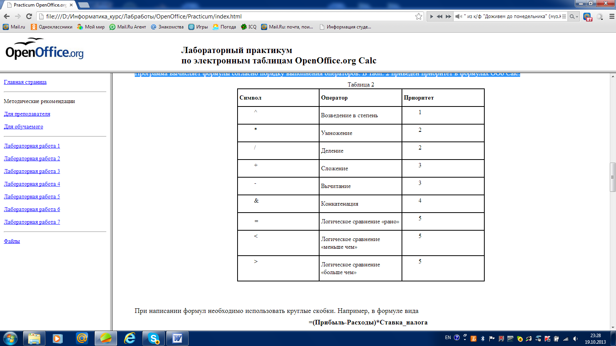This screenshot has width=616, height=346.
Task: Bookmark this page with the star icon
Action: (419, 16)
